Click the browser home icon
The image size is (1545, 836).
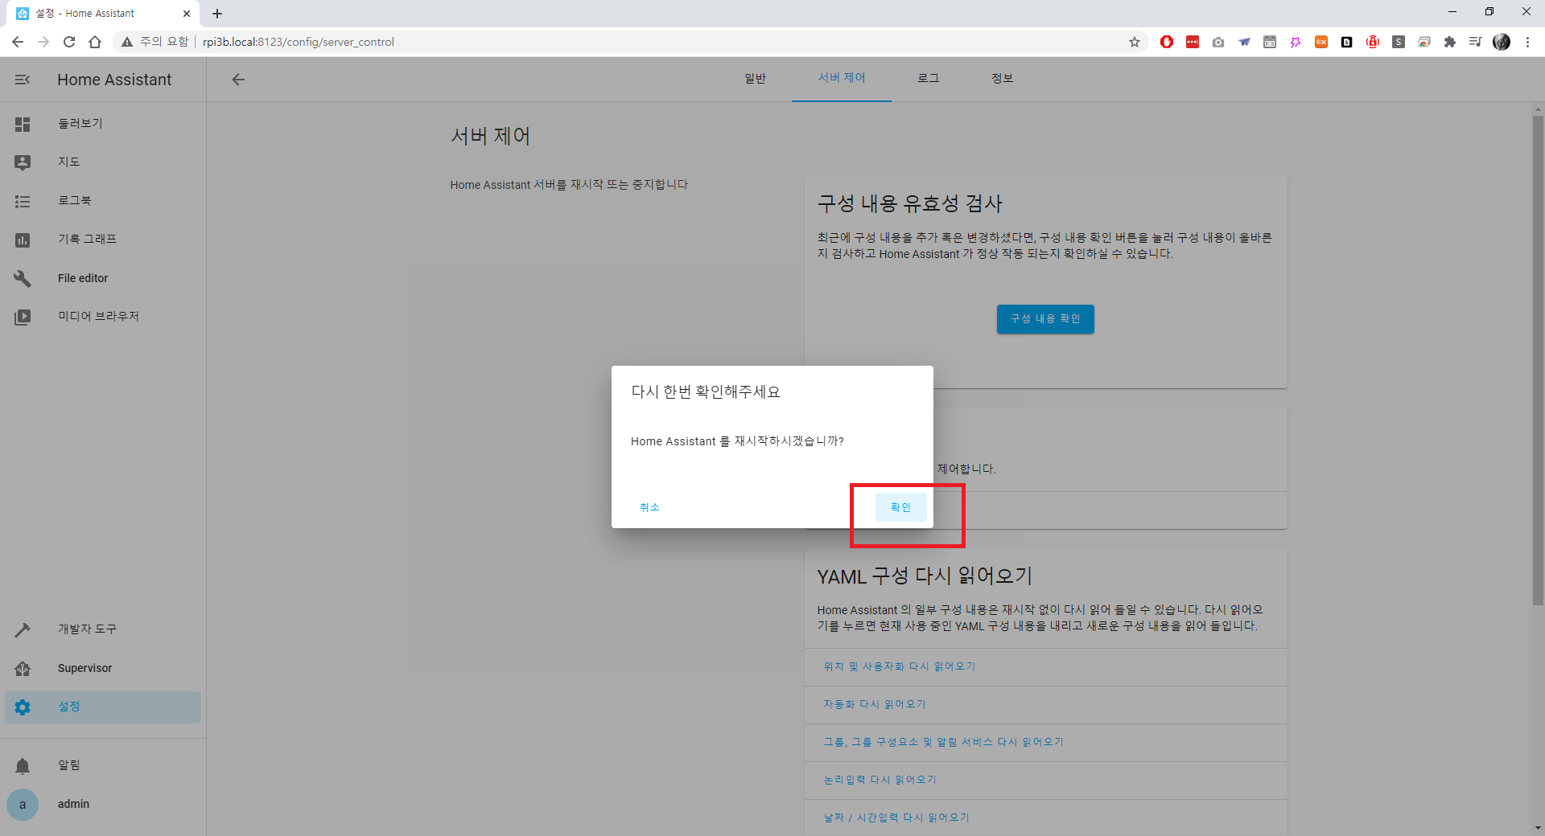[x=95, y=42]
